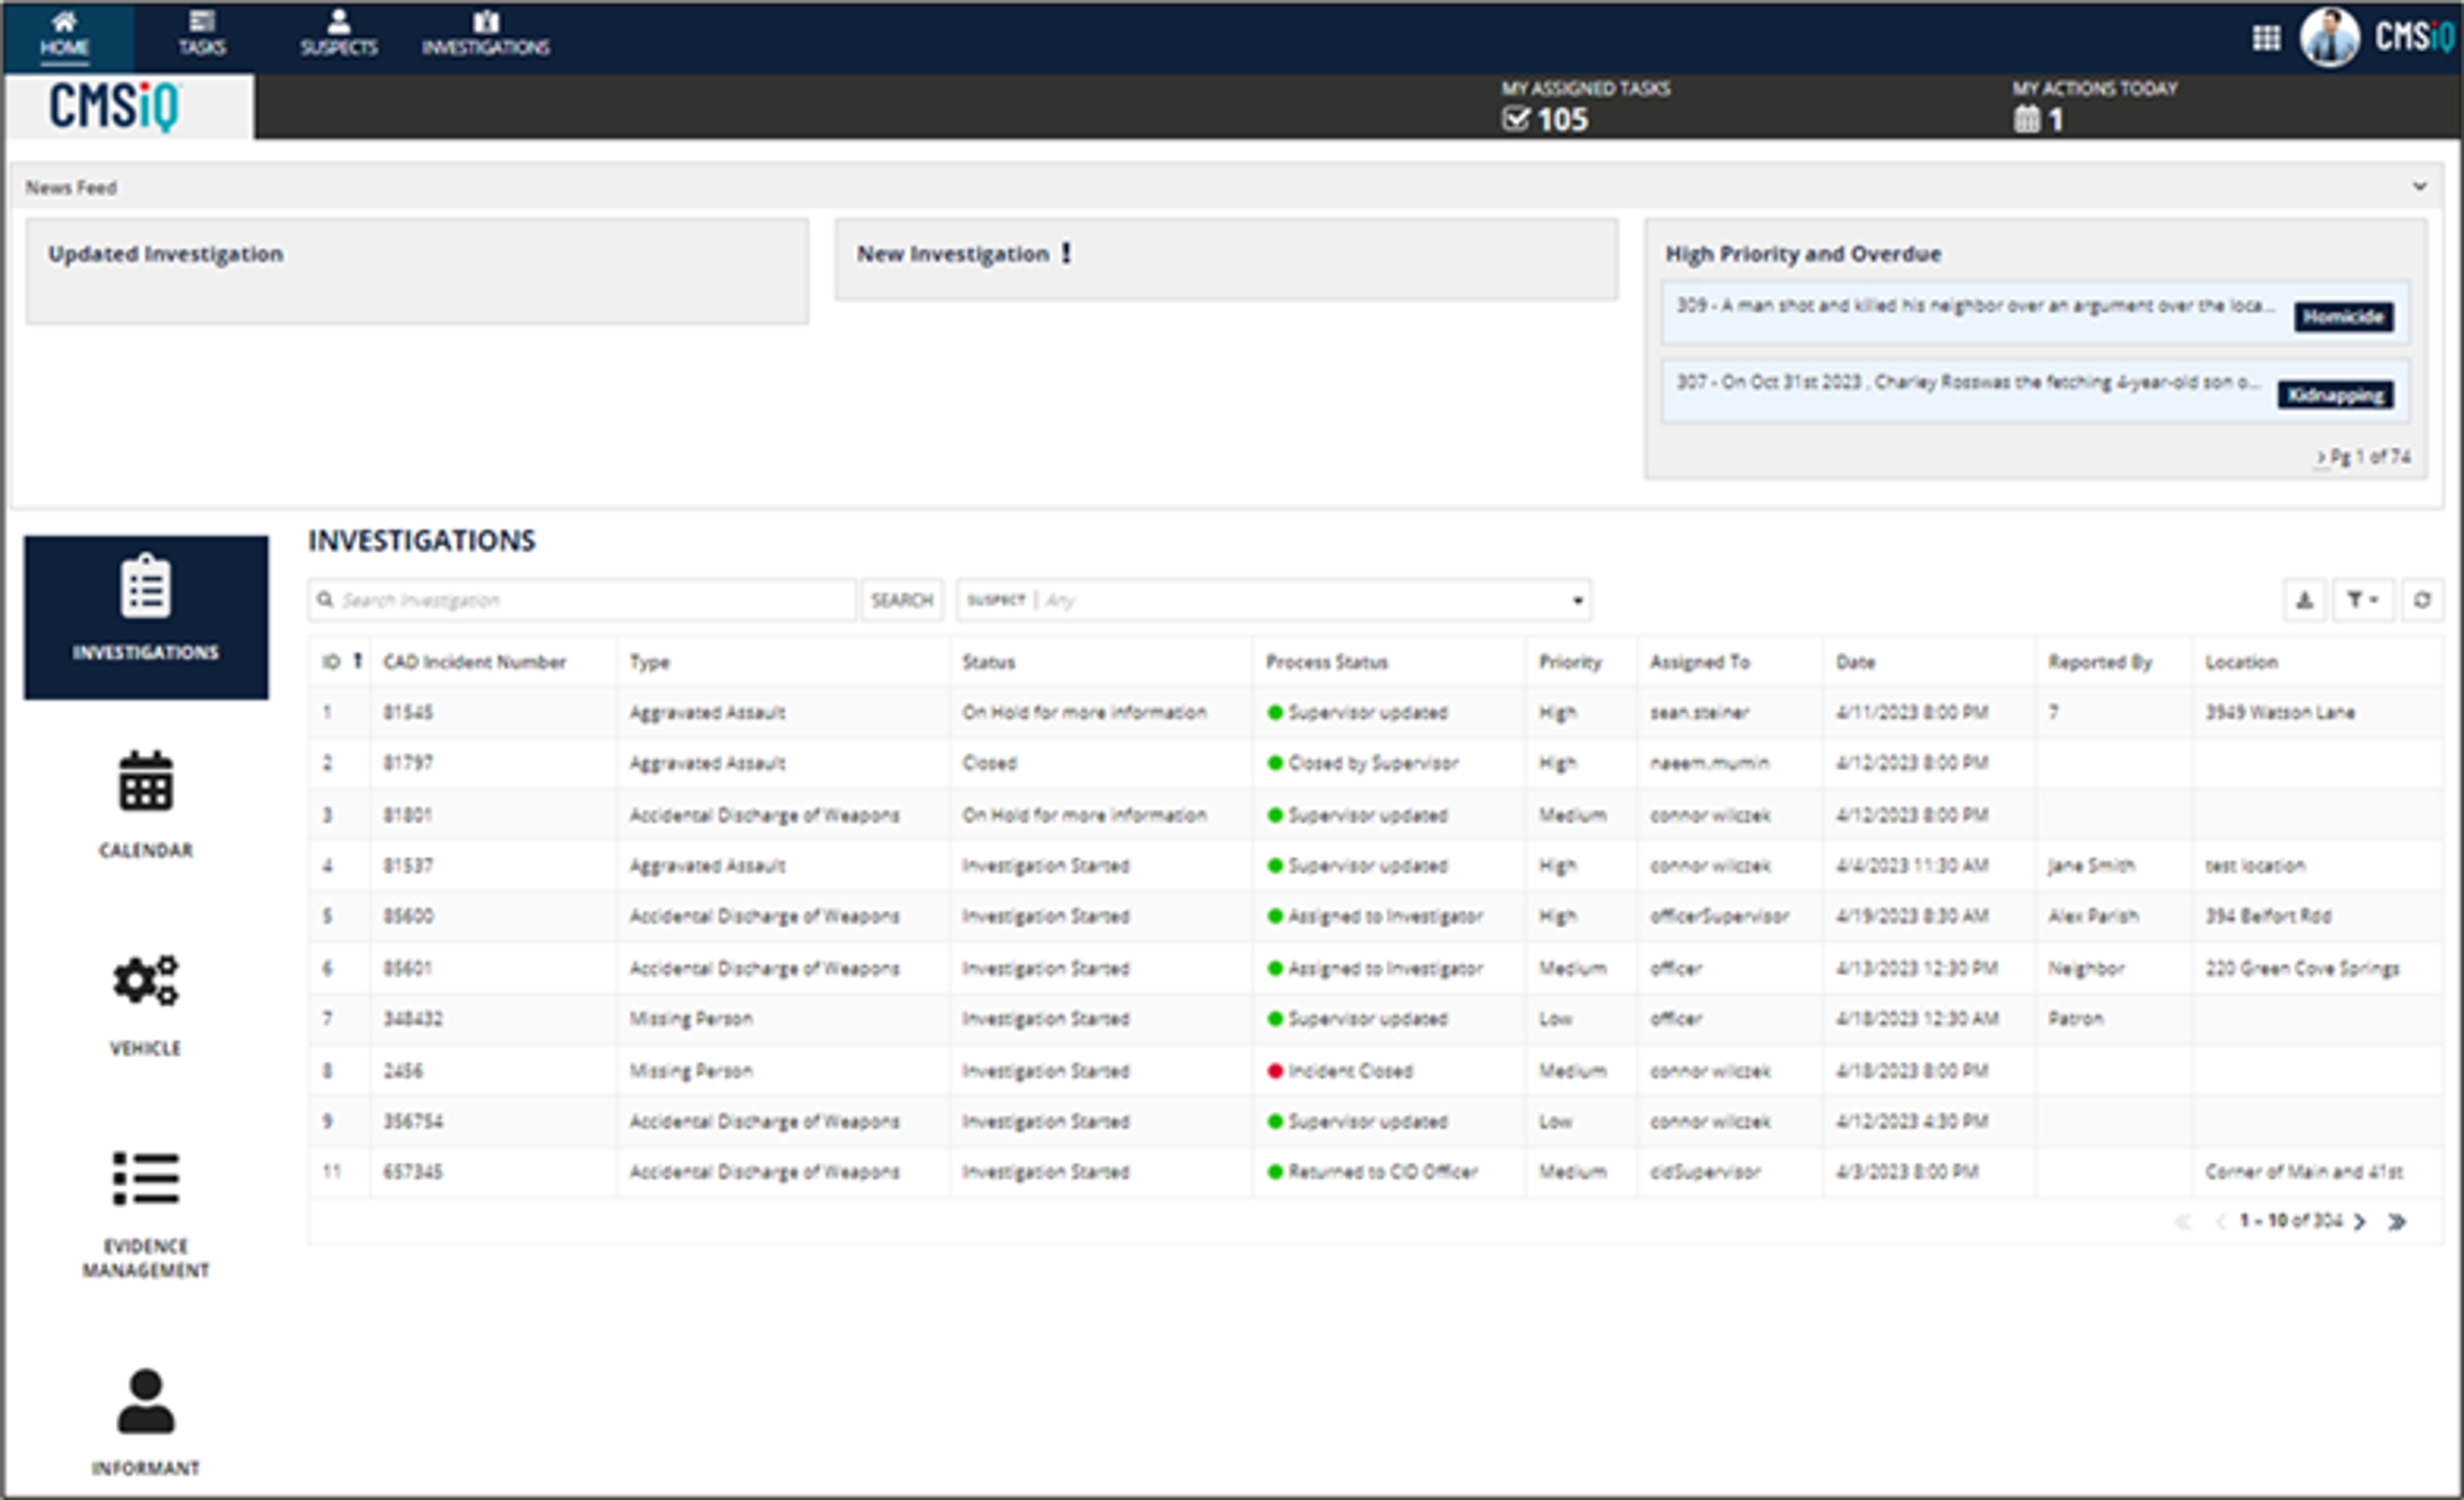
Task: Click the Search Investigation input field
Action: (583, 600)
